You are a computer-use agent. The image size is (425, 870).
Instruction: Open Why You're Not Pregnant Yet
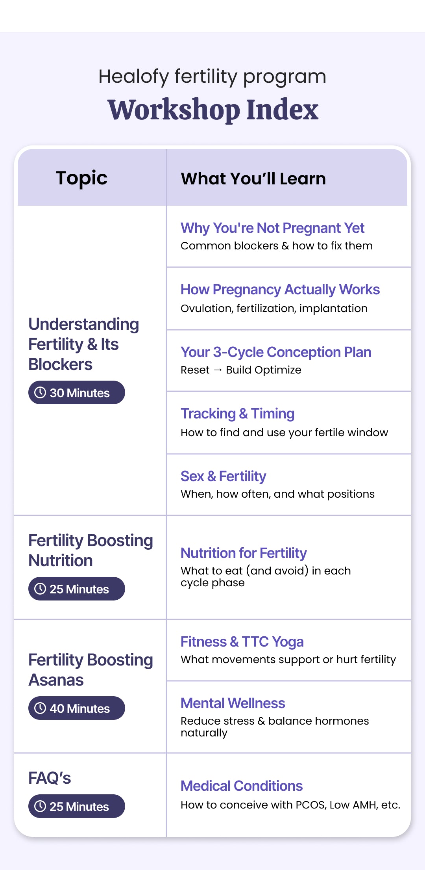click(272, 228)
